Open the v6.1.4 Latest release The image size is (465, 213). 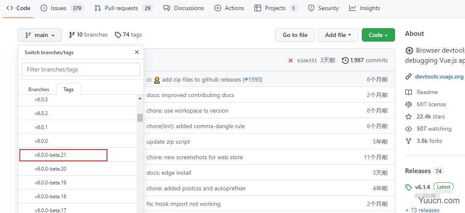pos(430,187)
